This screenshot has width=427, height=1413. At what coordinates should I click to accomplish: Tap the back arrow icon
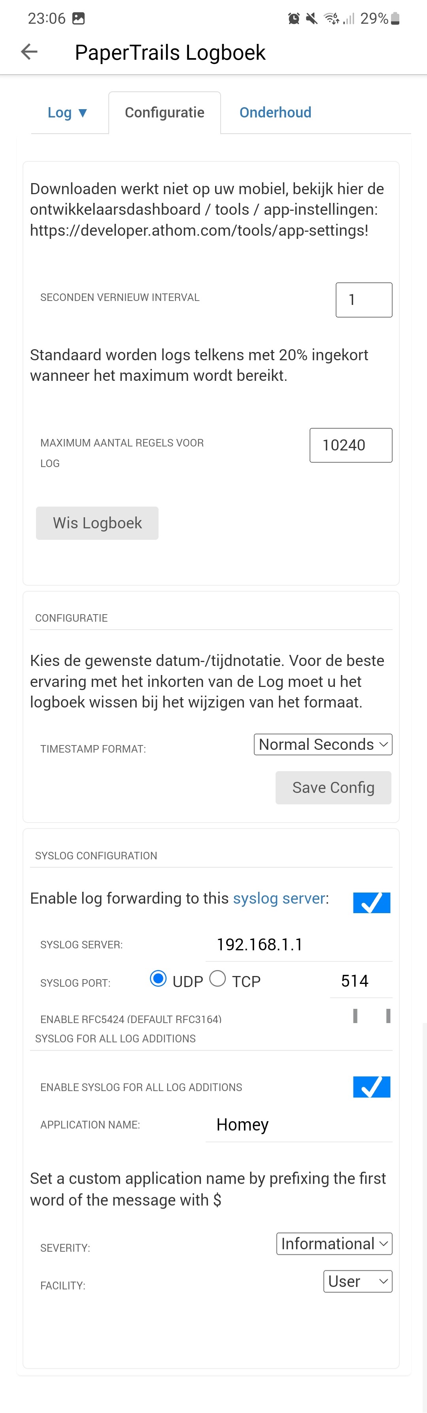(x=29, y=52)
